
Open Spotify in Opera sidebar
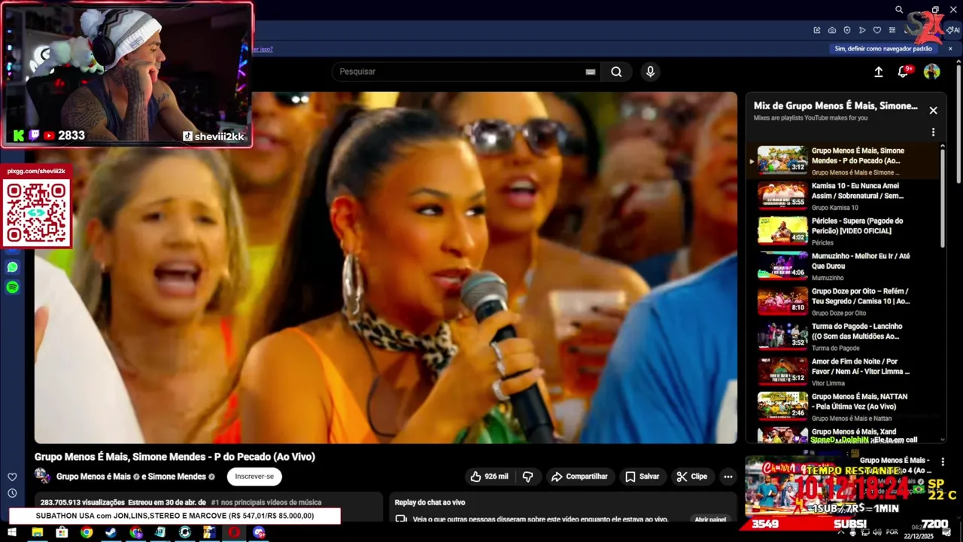click(12, 287)
